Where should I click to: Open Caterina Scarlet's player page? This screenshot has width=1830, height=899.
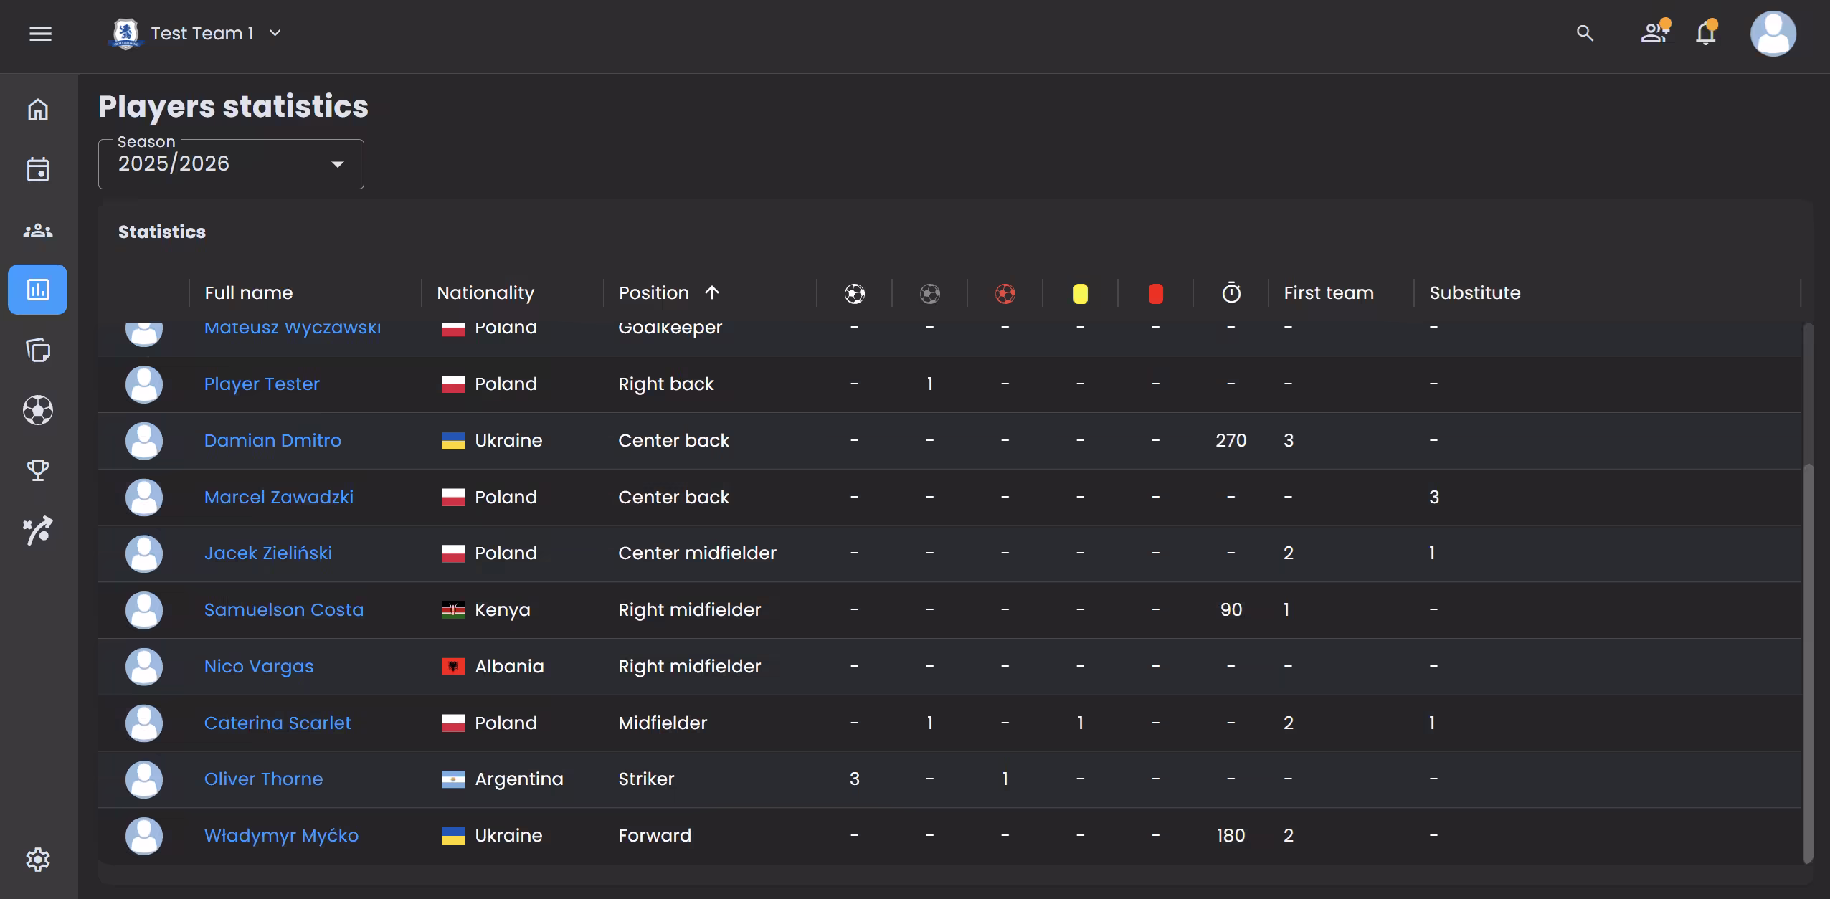click(x=278, y=723)
